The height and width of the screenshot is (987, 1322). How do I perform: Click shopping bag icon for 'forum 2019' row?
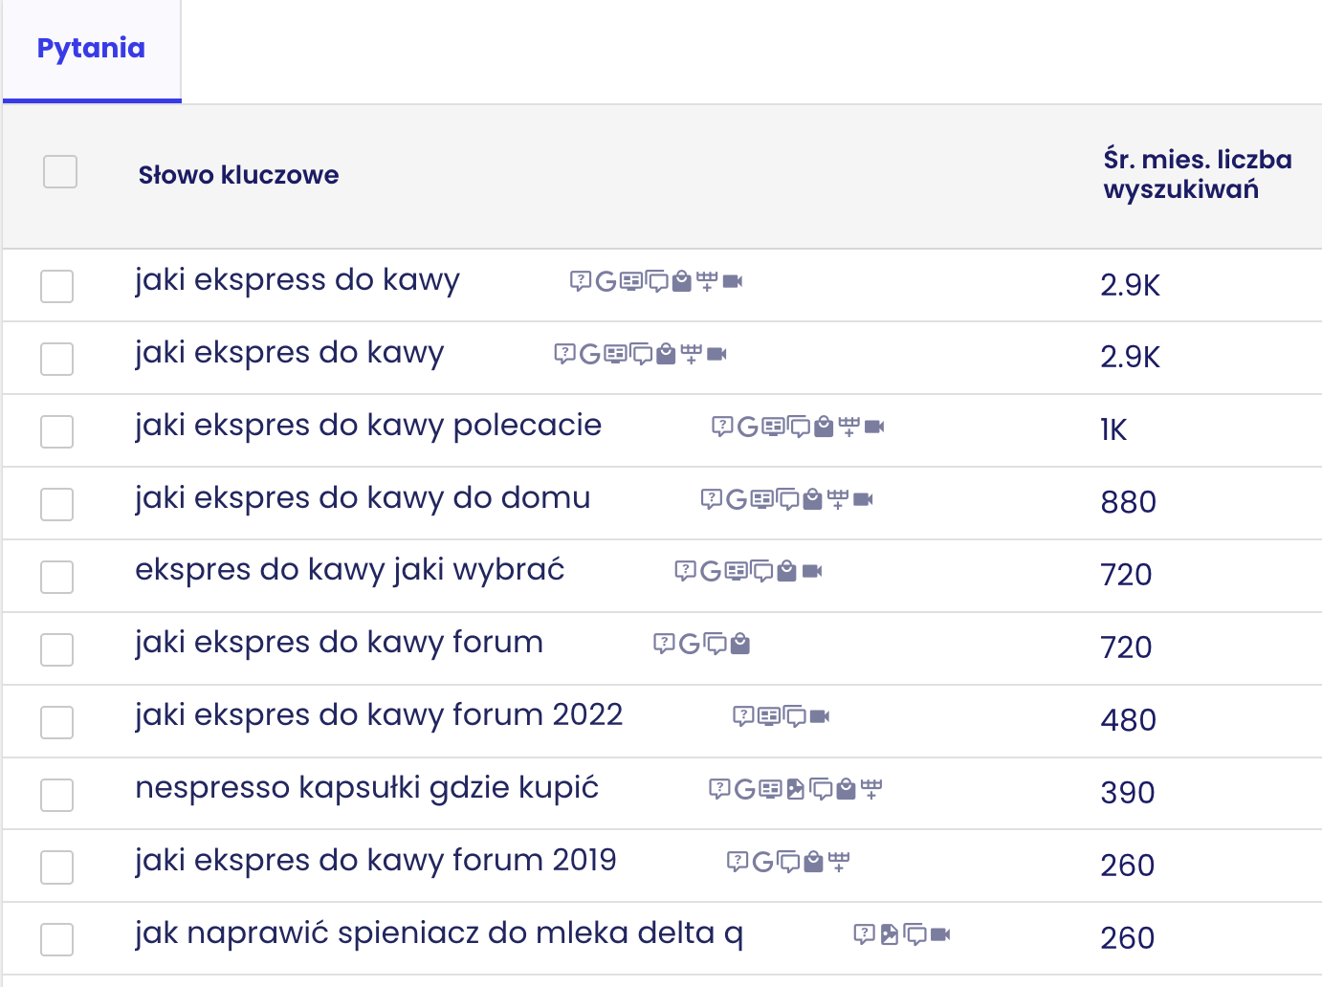(813, 862)
